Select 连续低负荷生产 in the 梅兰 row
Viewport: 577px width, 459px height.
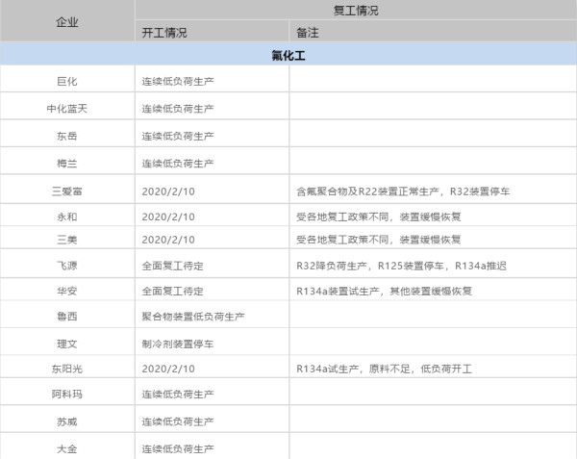coord(178,163)
